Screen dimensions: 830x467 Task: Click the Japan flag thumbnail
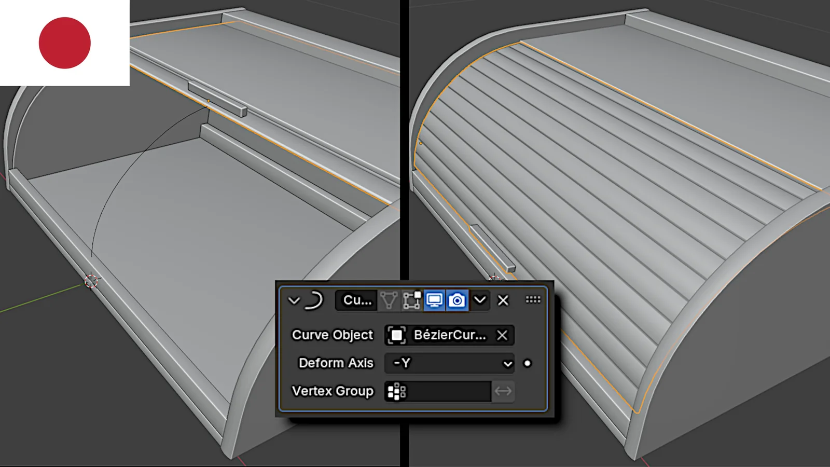click(x=64, y=43)
